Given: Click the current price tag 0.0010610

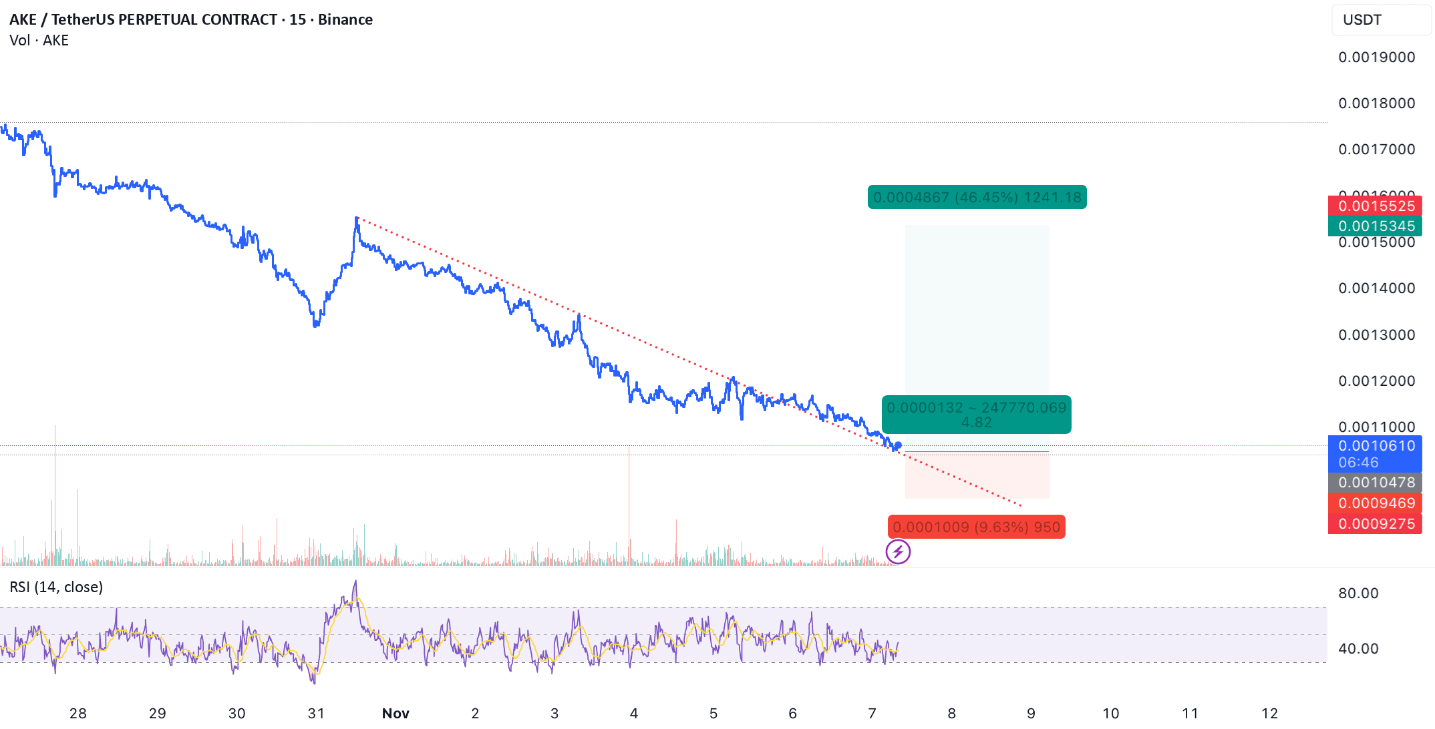Looking at the screenshot, I should point(1376,446).
